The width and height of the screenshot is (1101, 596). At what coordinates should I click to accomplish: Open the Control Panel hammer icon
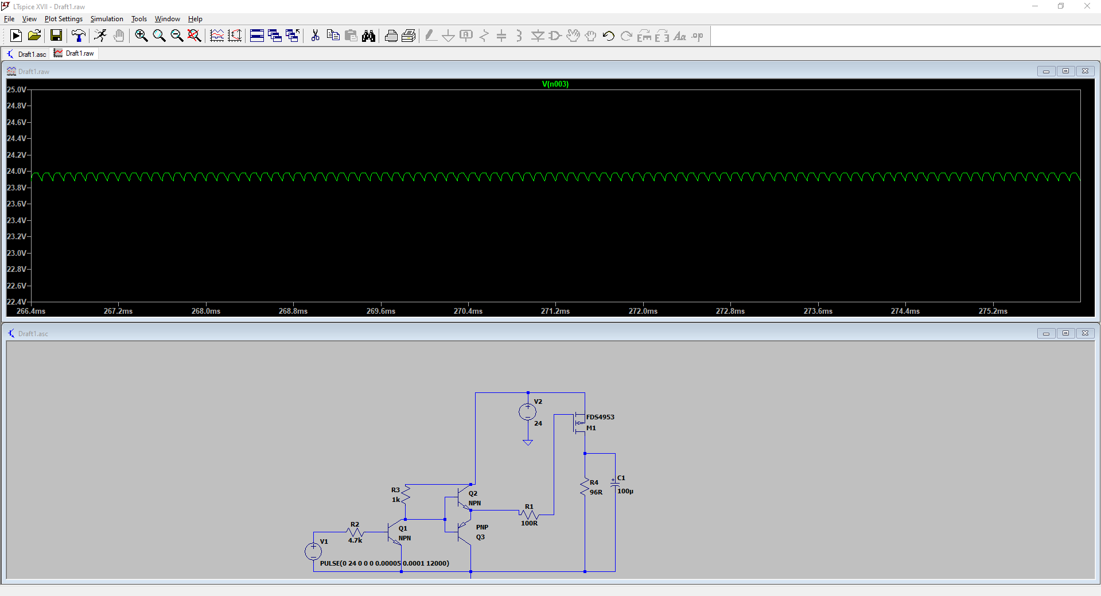[79, 36]
